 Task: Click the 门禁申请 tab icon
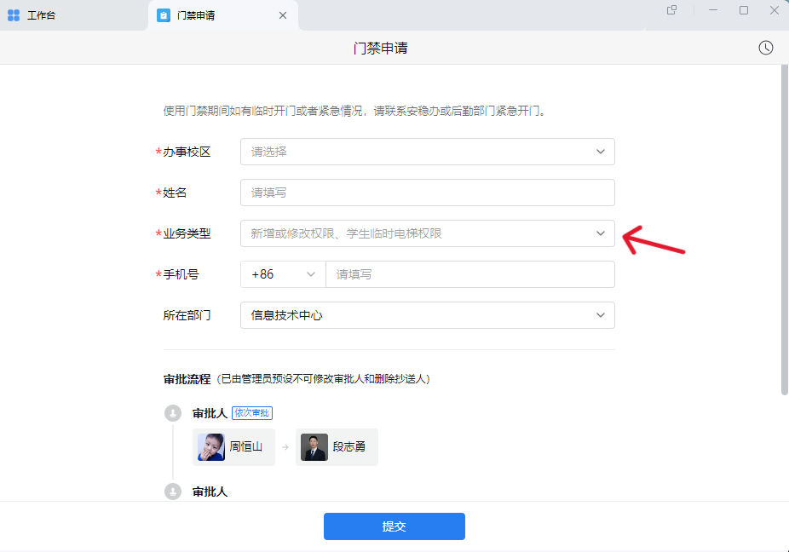[x=164, y=15]
